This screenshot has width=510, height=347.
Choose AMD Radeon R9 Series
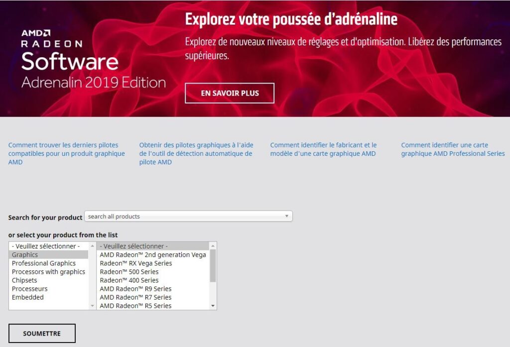pyautogui.click(x=153, y=288)
